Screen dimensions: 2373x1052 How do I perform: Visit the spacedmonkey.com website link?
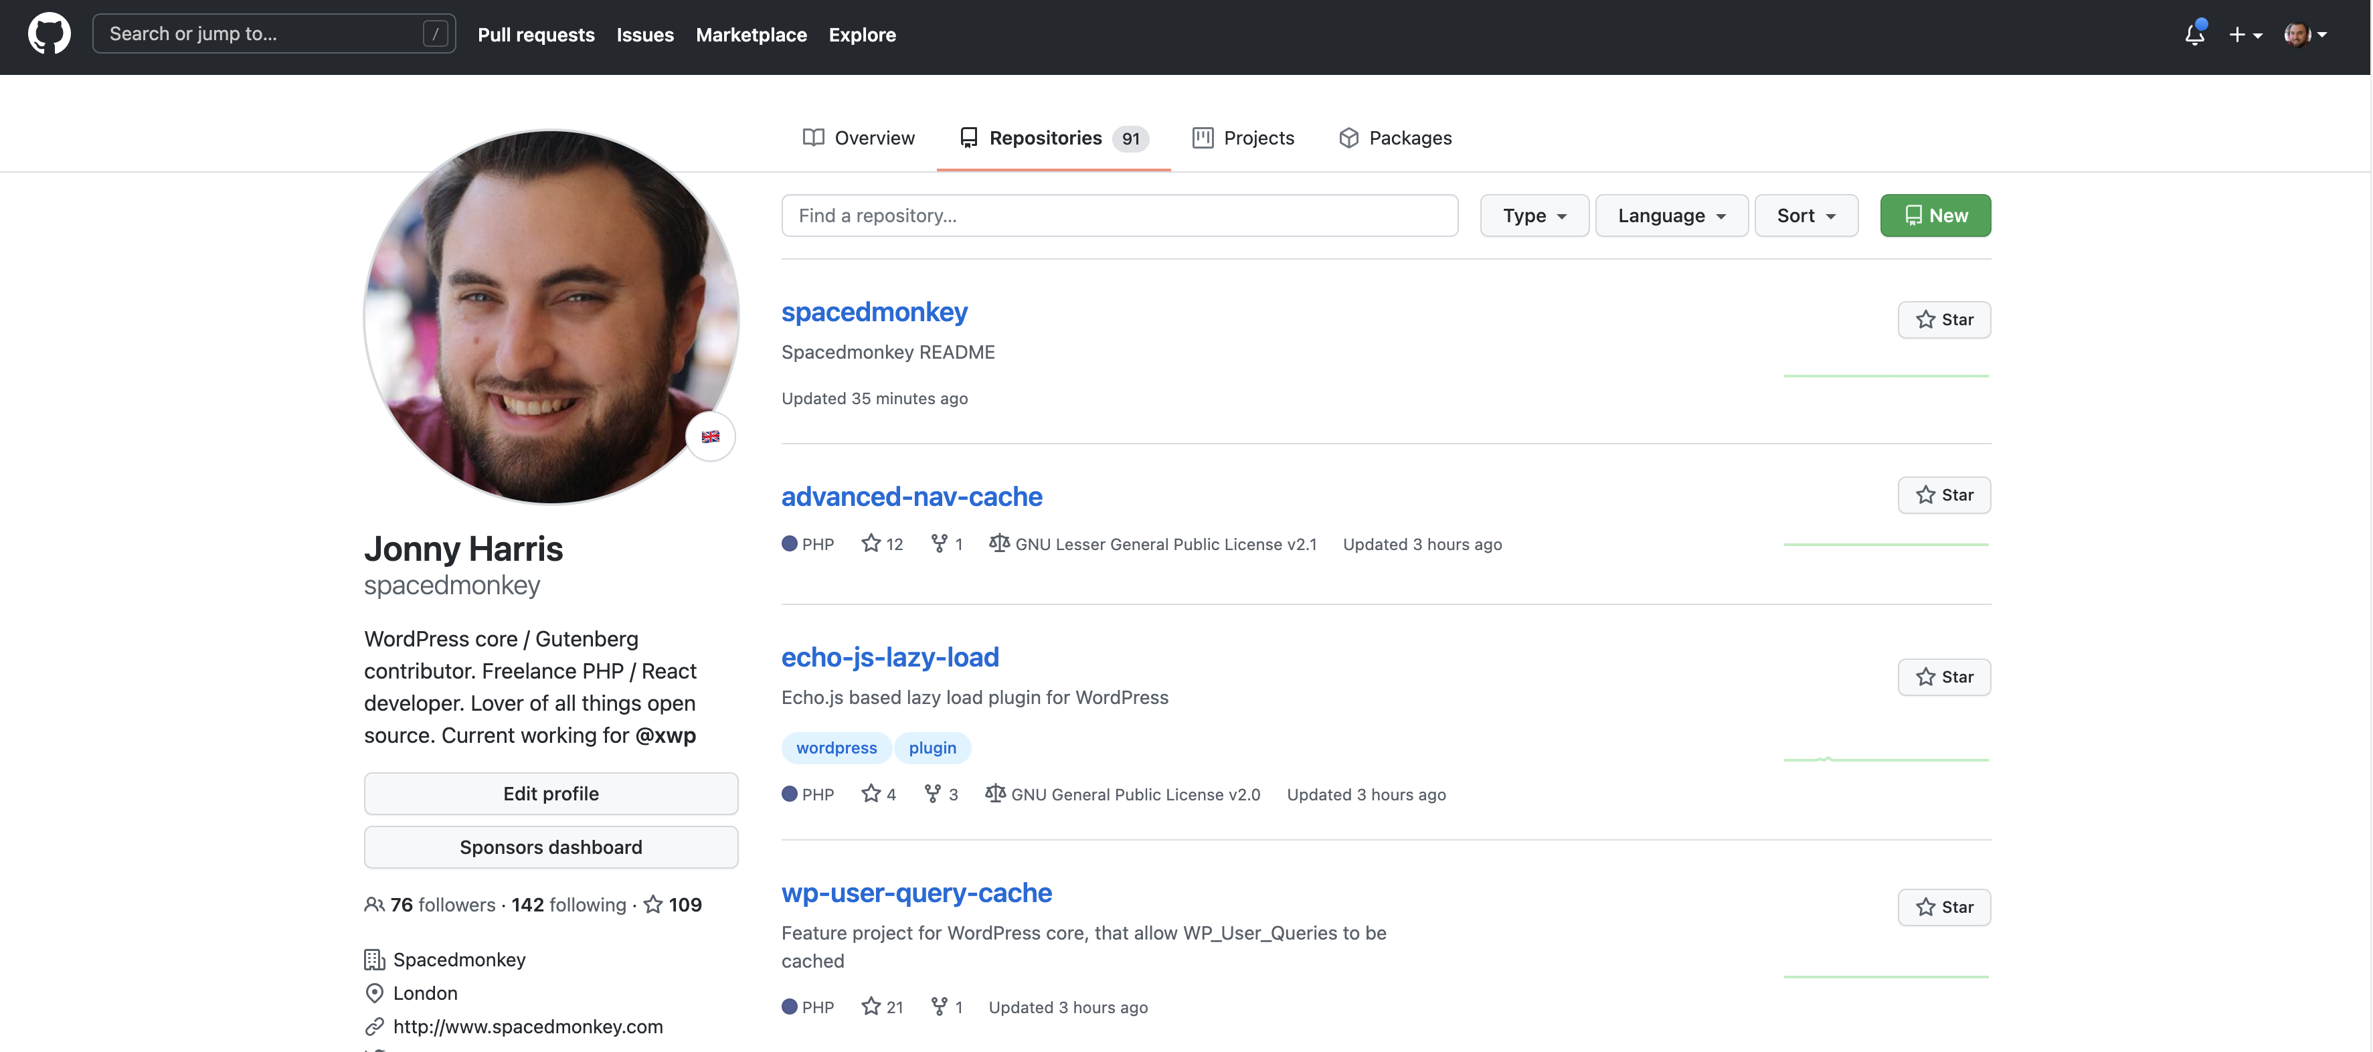[528, 1026]
